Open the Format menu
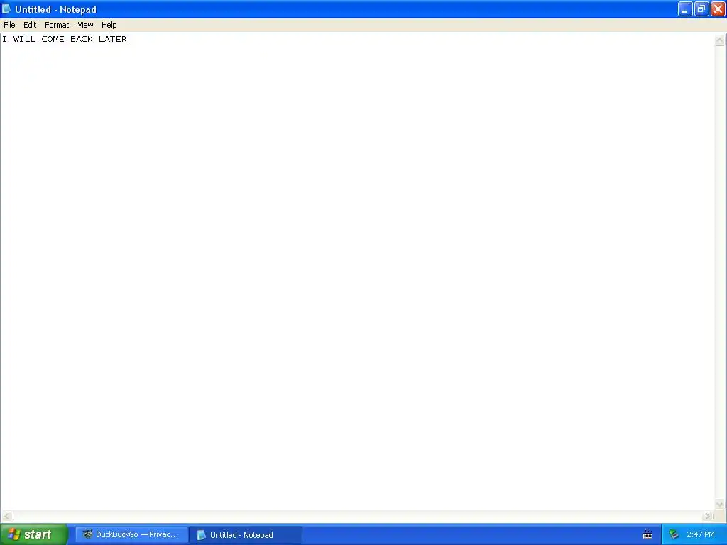The image size is (727, 545). 57,25
